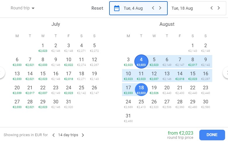The height and width of the screenshot is (142, 228).
Task: Move return date one day later
Action: coord(219,8)
